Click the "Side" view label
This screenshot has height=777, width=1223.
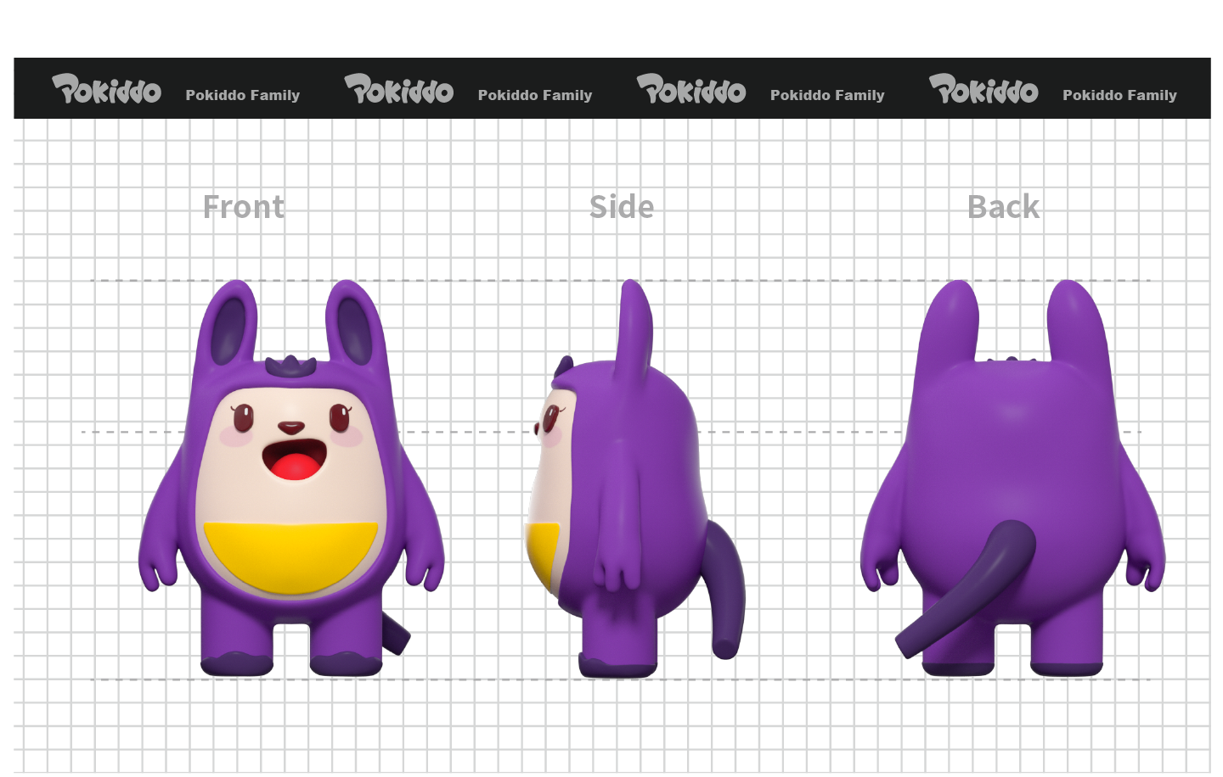[622, 207]
